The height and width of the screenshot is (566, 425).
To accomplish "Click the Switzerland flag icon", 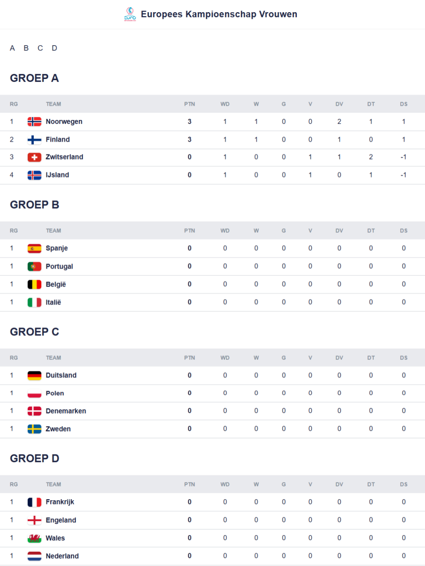I will 34,157.
